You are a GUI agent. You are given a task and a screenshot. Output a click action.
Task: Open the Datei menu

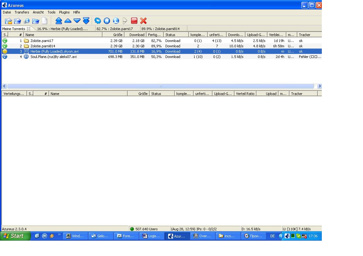tap(7, 12)
